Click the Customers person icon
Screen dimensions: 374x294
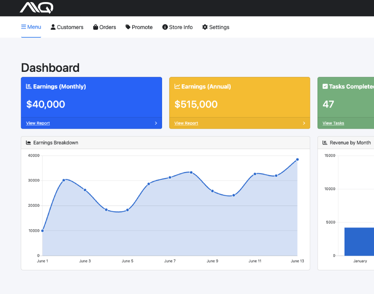click(x=53, y=27)
